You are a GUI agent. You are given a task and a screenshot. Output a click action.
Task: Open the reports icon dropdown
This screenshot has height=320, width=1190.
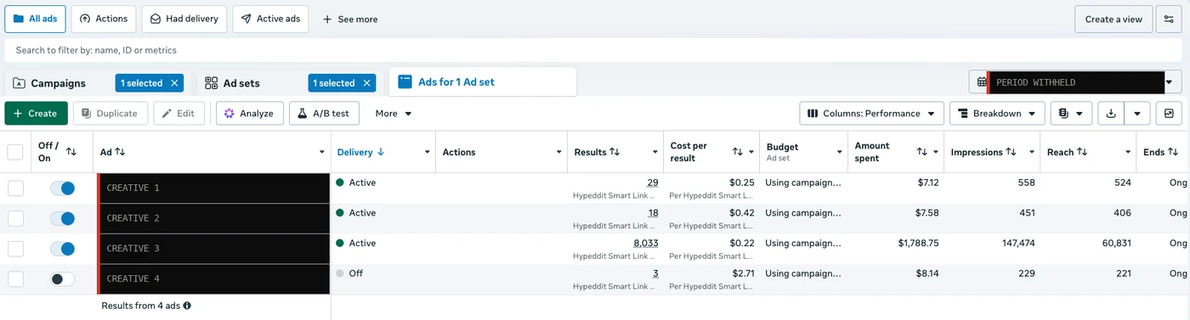tap(1071, 113)
